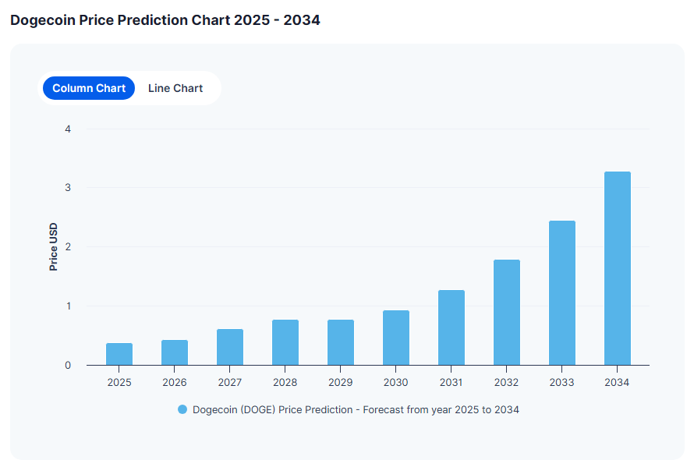Image resolution: width=694 pixels, height=467 pixels.
Task: Select the 2029 price bar
Action: [341, 342]
